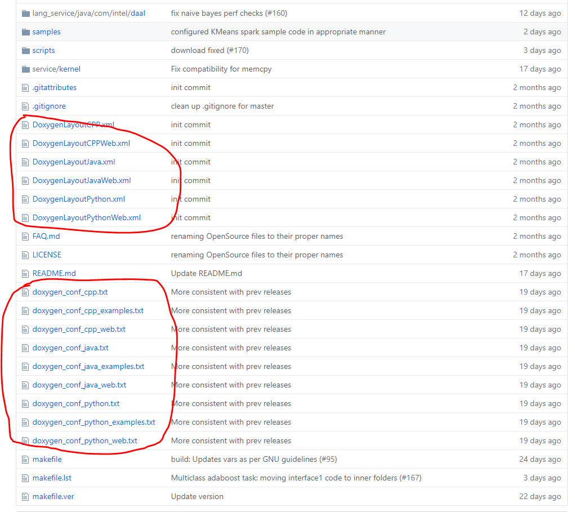Click the file icon beside FAQ.md
This screenshot has height=512, width=575.
pyautogui.click(x=26, y=236)
